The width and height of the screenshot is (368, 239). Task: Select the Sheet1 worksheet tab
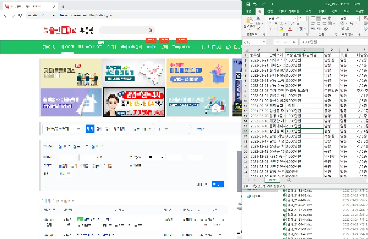[x=272, y=180]
